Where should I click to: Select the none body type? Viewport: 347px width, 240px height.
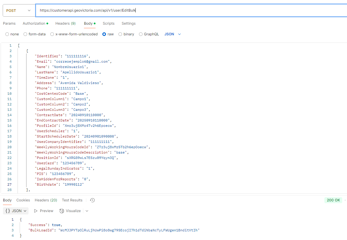(7, 34)
